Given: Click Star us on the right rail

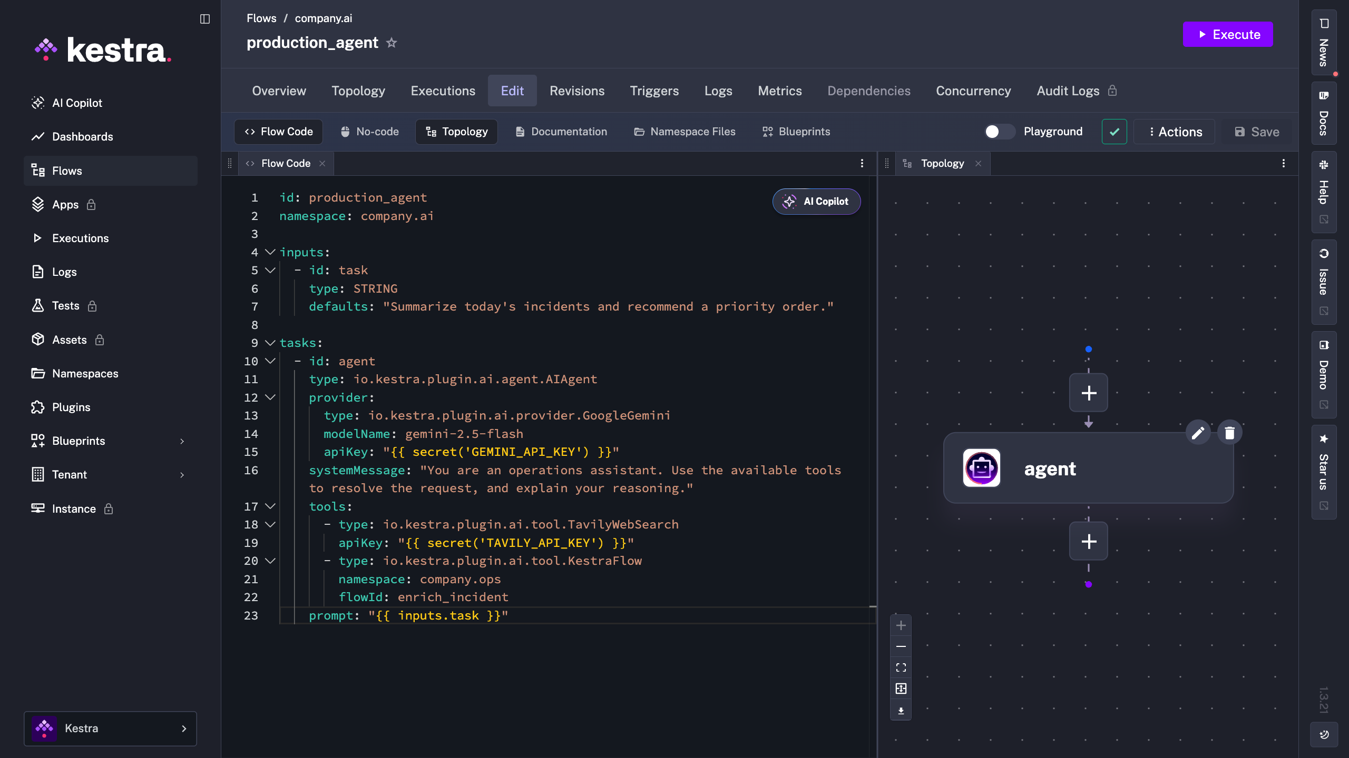Looking at the screenshot, I should (x=1324, y=472).
